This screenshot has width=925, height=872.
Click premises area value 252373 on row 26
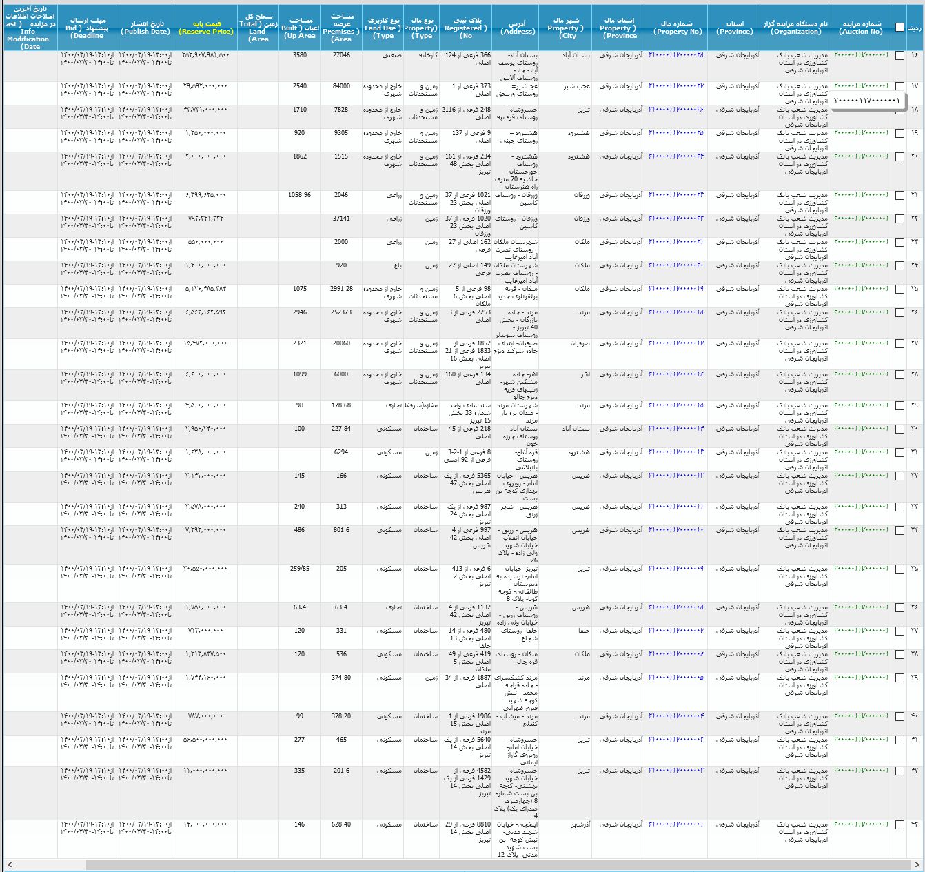pyautogui.click(x=340, y=312)
